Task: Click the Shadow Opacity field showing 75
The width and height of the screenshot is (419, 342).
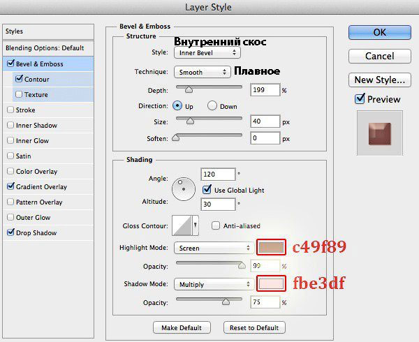Action: [265, 302]
